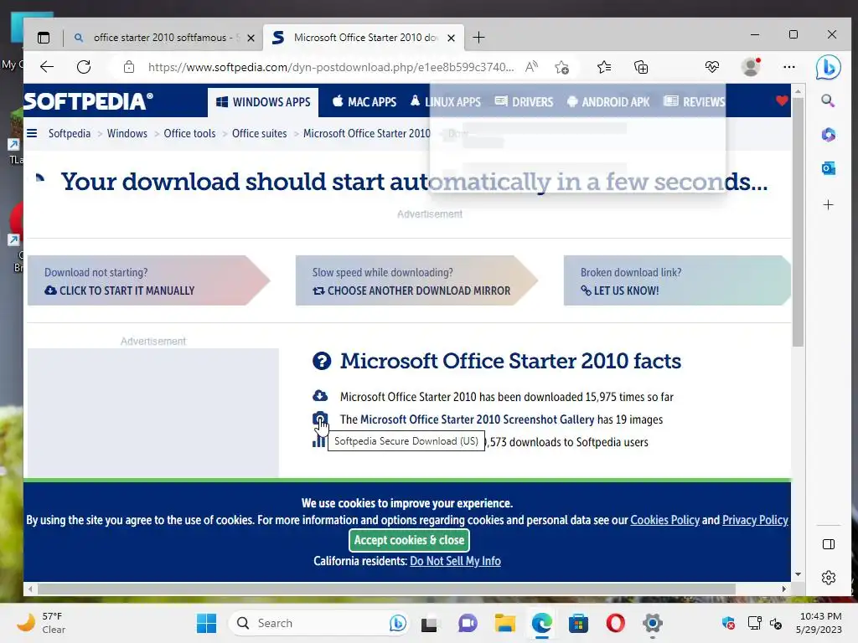Close the Microsoft Office Starter 2010 tab

coord(451,38)
